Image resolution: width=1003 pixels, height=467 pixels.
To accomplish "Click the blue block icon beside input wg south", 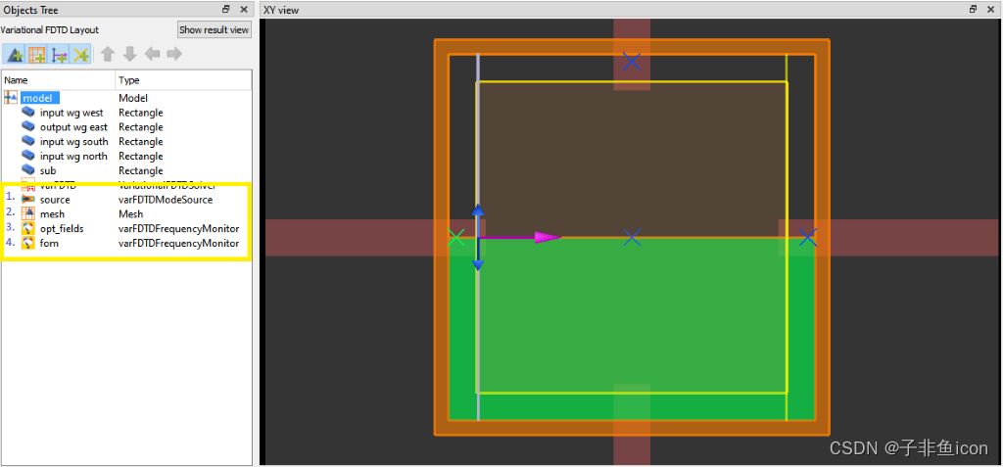I will tap(28, 141).
